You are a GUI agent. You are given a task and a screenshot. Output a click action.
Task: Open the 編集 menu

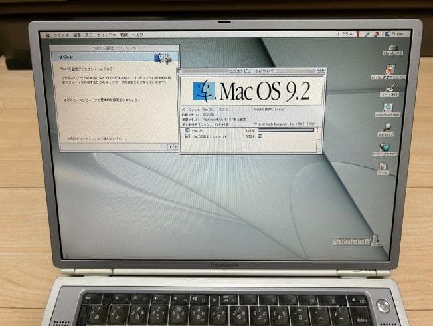[77, 35]
